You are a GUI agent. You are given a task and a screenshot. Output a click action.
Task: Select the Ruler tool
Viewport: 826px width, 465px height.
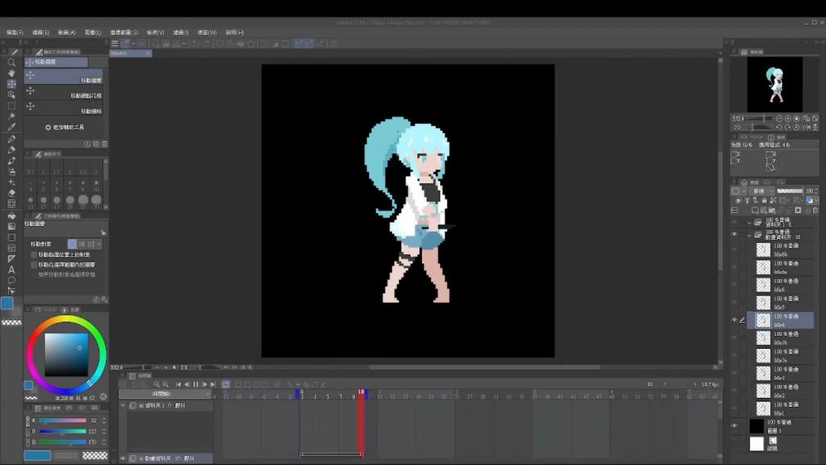pos(11,259)
